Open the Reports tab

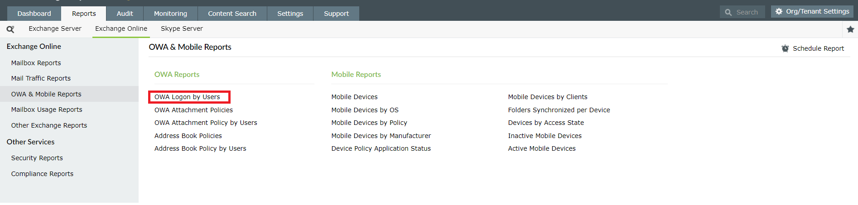coord(84,14)
